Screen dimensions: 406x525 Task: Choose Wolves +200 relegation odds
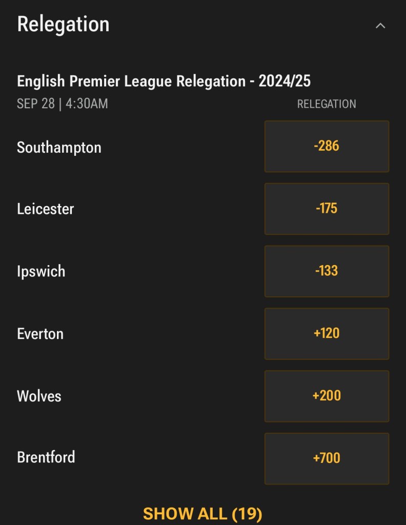tap(327, 396)
